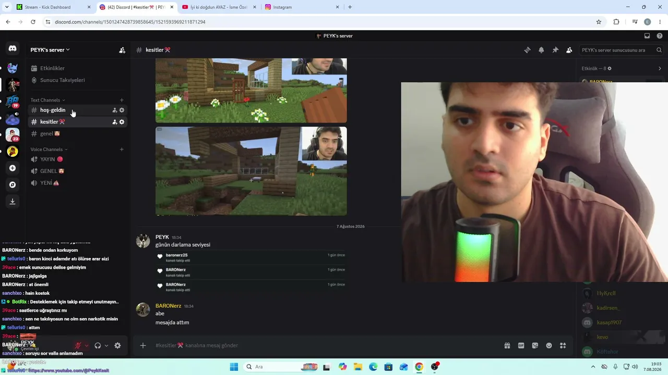
Task: Attach a file with the plus icon
Action: pos(142,345)
